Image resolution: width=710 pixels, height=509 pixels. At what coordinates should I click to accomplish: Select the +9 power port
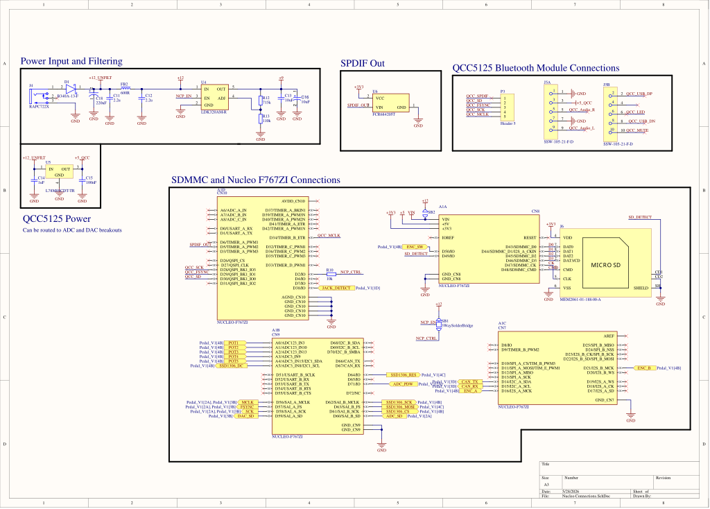(x=282, y=78)
